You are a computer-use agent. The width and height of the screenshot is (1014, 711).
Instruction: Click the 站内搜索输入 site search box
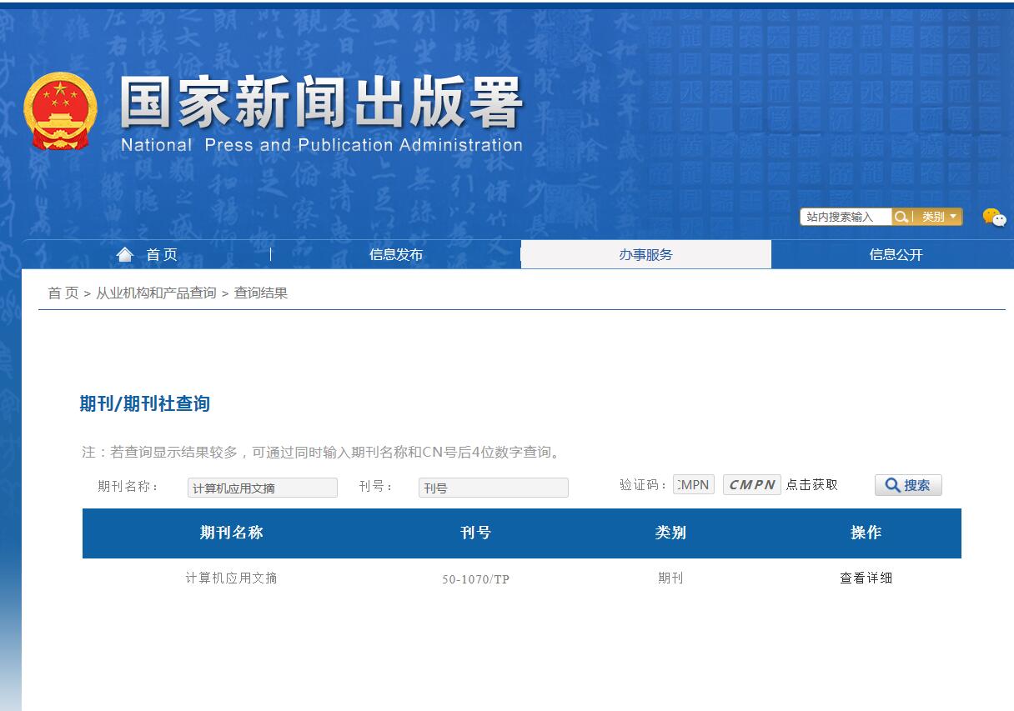845,217
